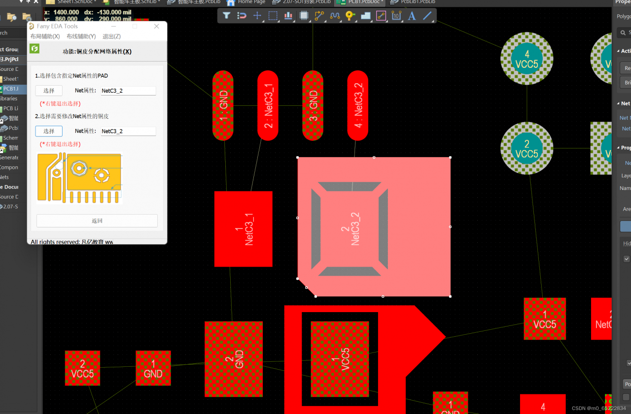Select 2.07-S library in Projects tree

(10, 206)
